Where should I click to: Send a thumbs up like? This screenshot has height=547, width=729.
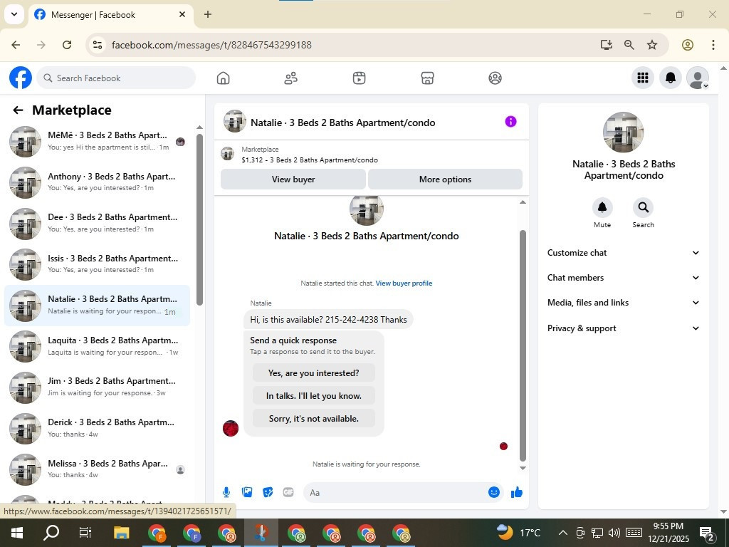(x=517, y=492)
